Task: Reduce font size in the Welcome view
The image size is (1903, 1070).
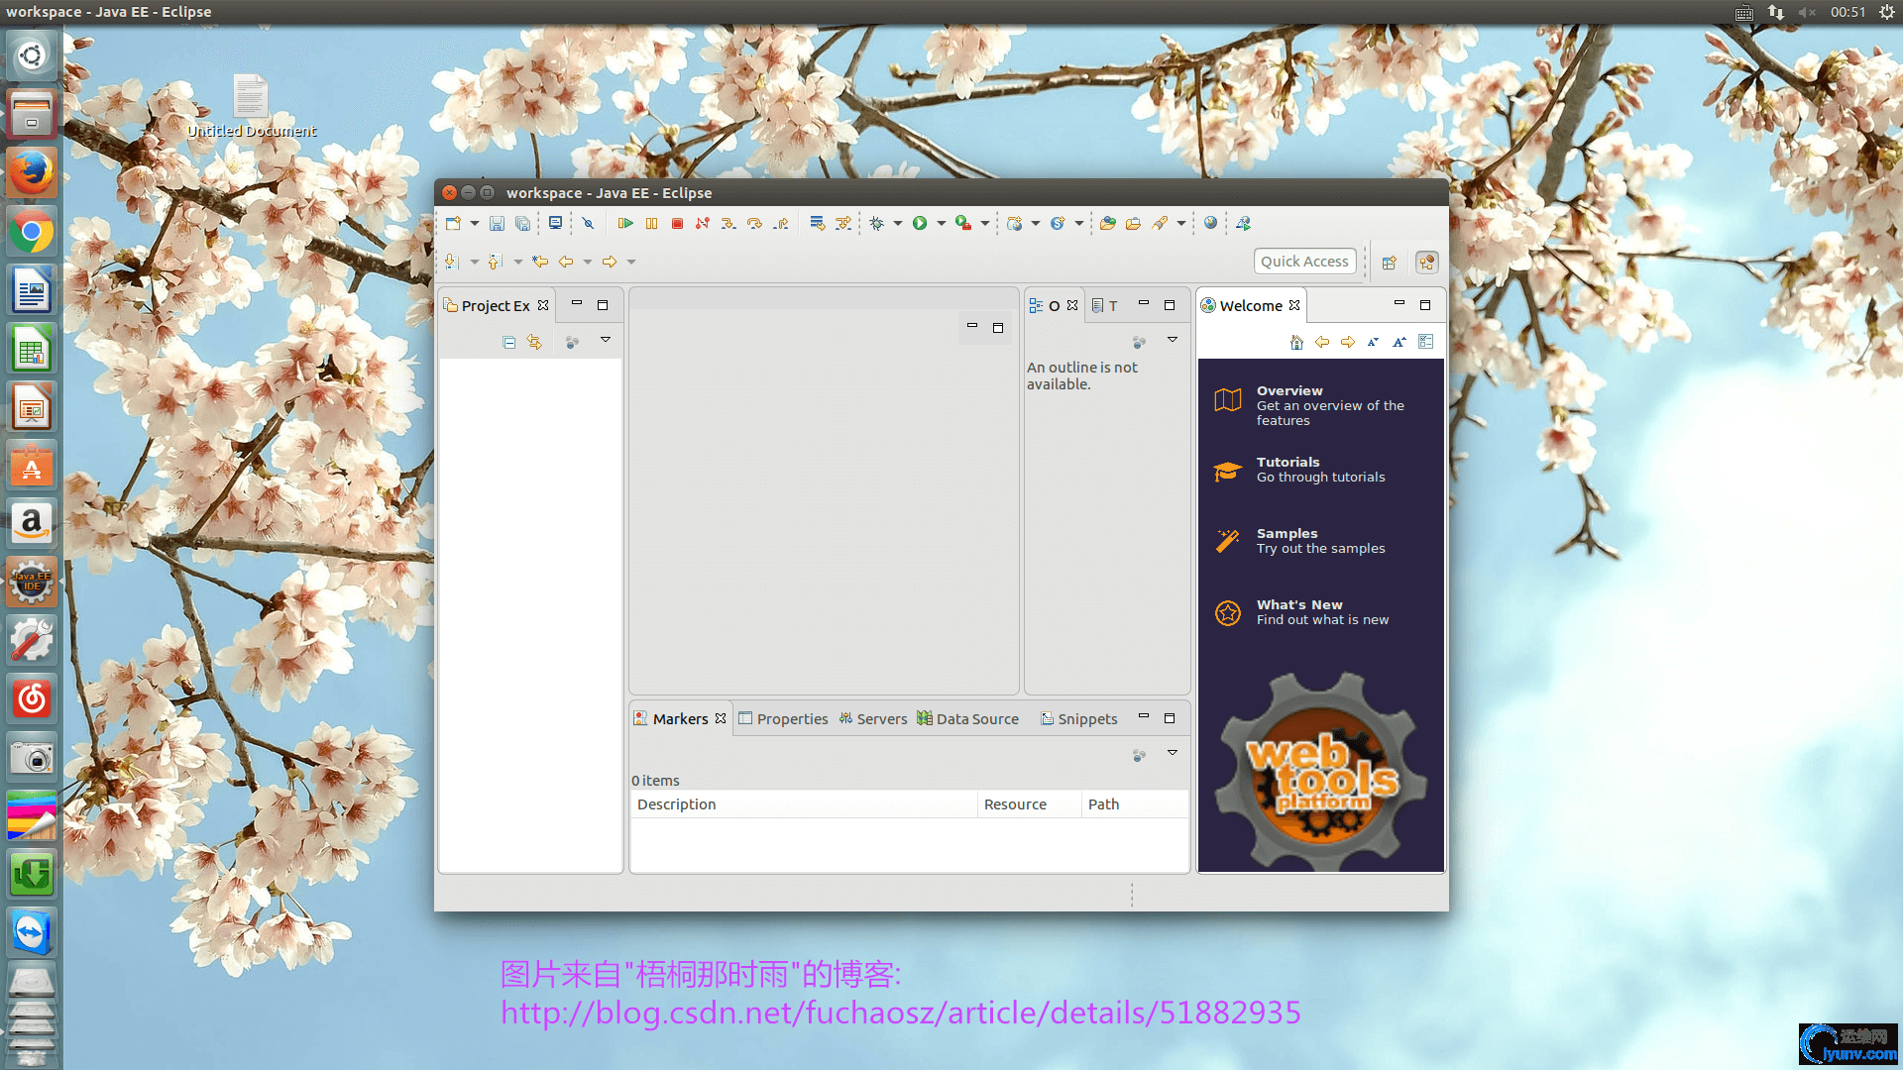Action: coord(1373,342)
